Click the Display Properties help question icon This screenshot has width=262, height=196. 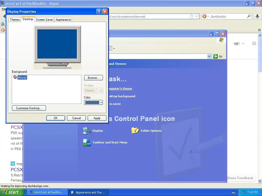[99, 11]
